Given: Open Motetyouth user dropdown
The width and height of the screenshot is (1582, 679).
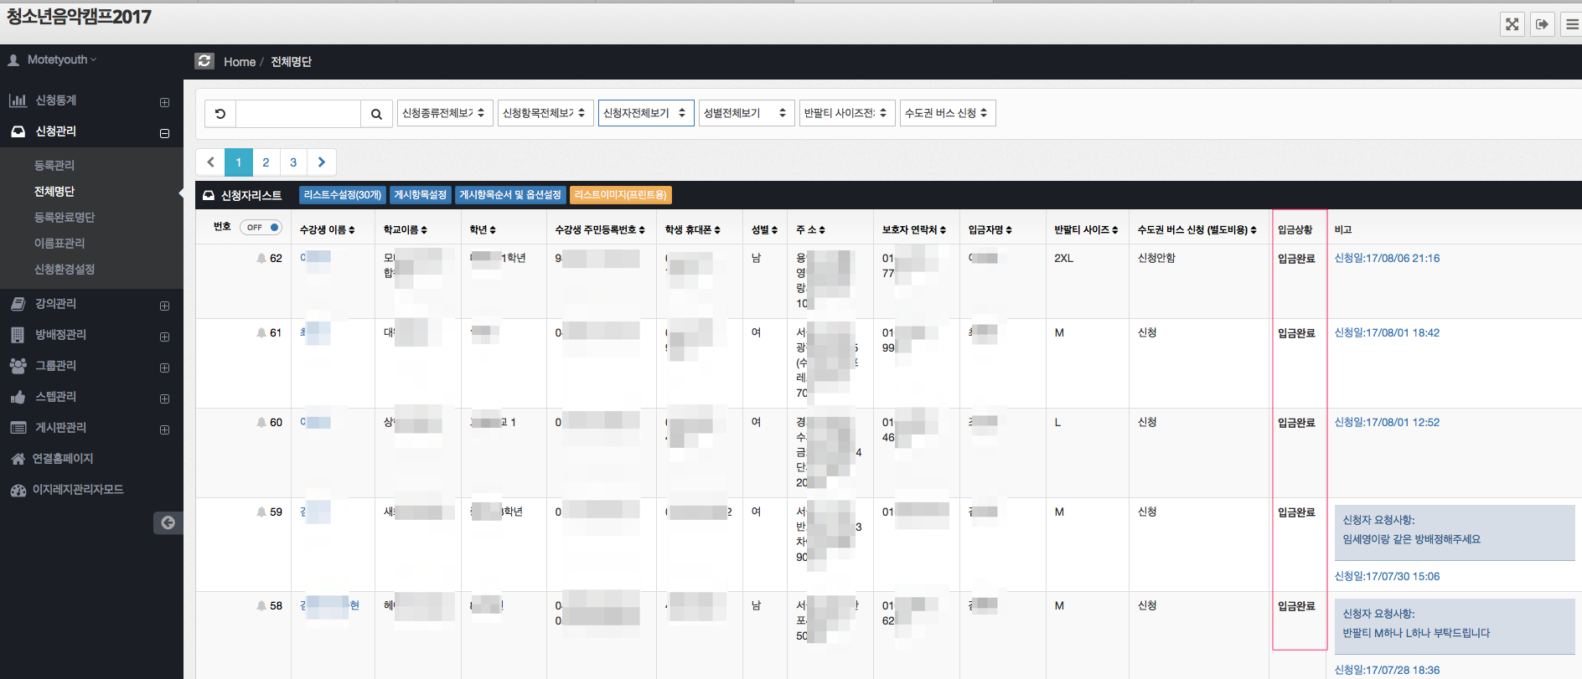Looking at the screenshot, I should (x=53, y=59).
